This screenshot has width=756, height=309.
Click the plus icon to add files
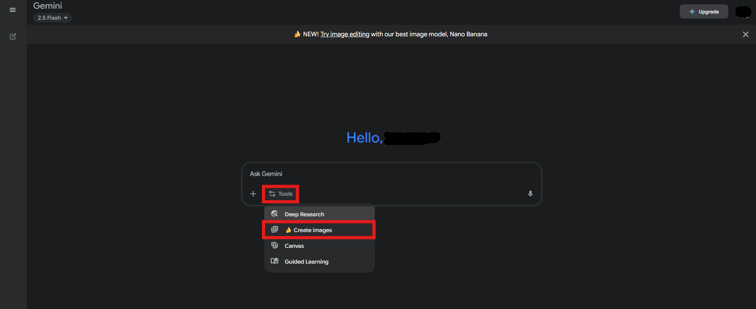tap(253, 194)
